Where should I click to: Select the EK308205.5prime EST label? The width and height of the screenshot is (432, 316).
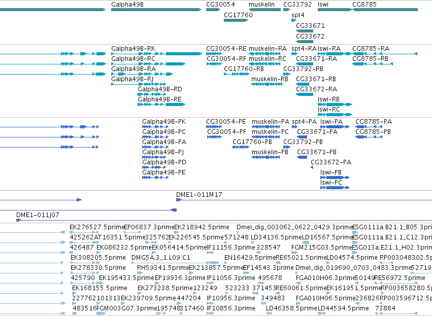98,258
